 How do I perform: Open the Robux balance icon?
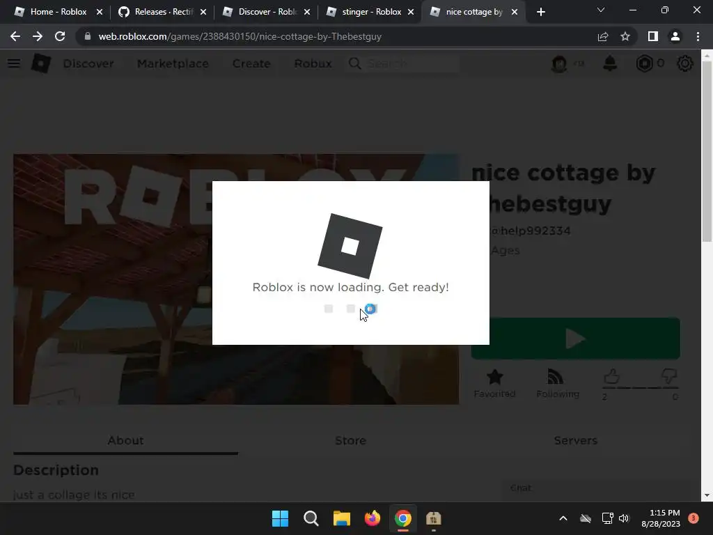coord(644,63)
